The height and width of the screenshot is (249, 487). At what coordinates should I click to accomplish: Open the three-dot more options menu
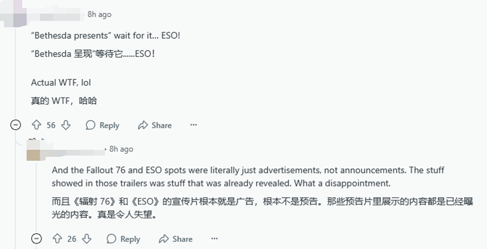point(194,125)
